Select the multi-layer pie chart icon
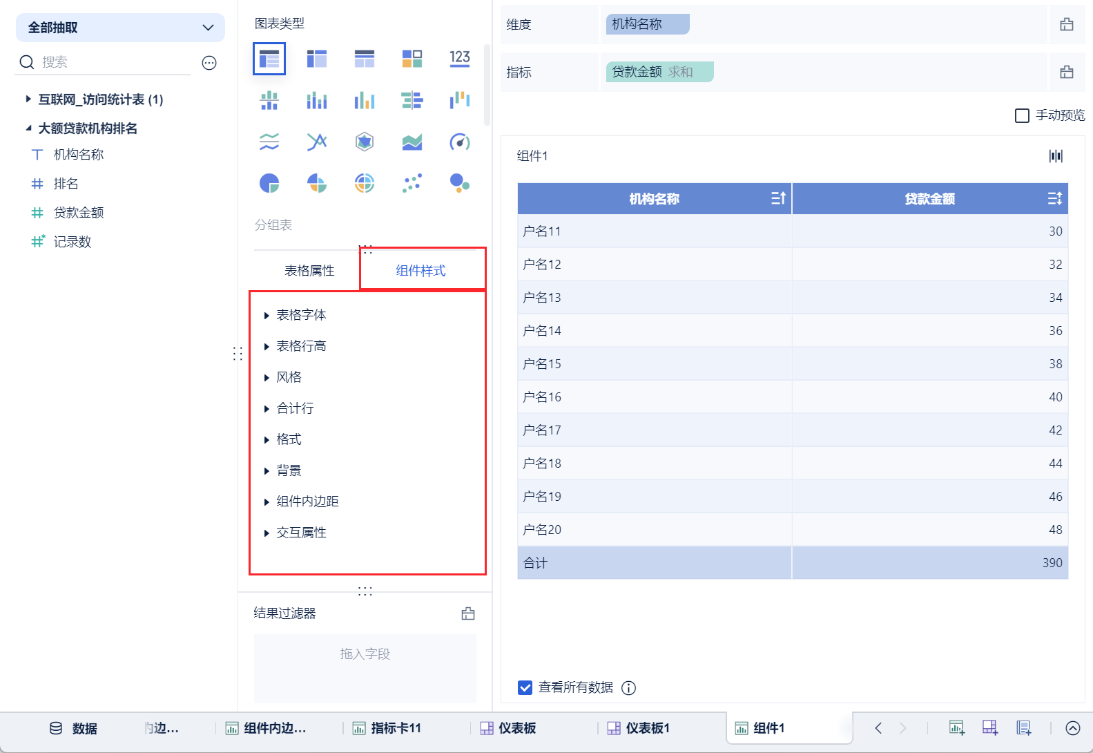1093x753 pixels. (x=365, y=183)
